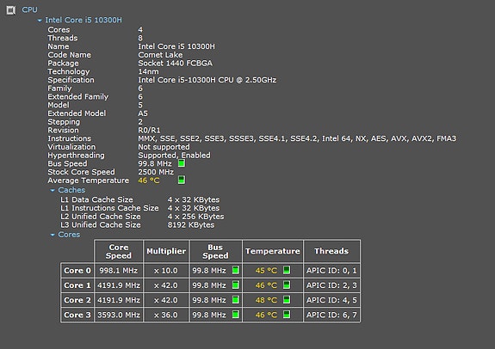Select the L3 Unified Cache Size entry
Screen dimensions: 495x349
point(101,225)
